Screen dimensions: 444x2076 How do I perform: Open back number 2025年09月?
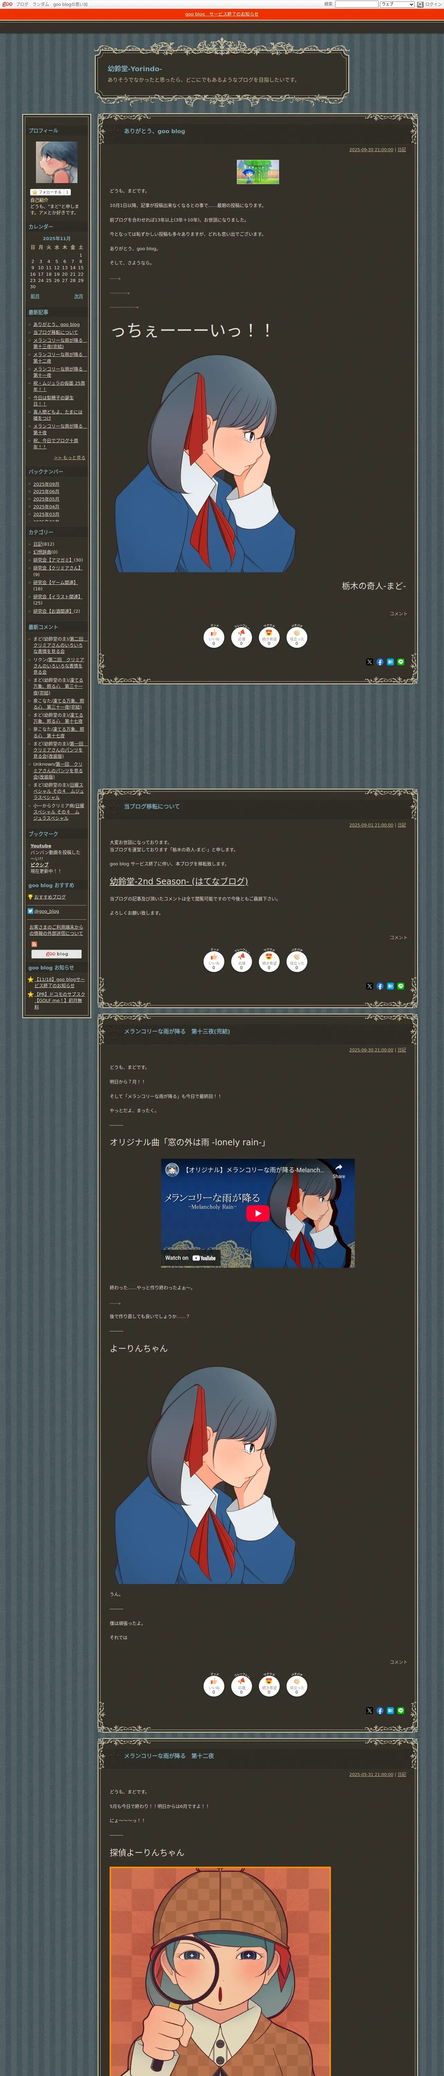(46, 484)
